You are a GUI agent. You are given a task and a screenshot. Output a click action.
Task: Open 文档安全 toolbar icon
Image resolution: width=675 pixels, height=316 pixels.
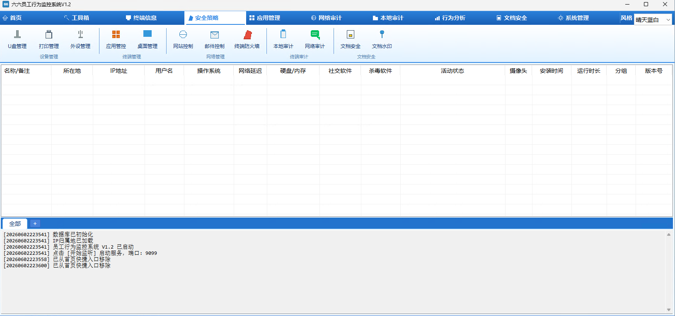tap(351, 39)
